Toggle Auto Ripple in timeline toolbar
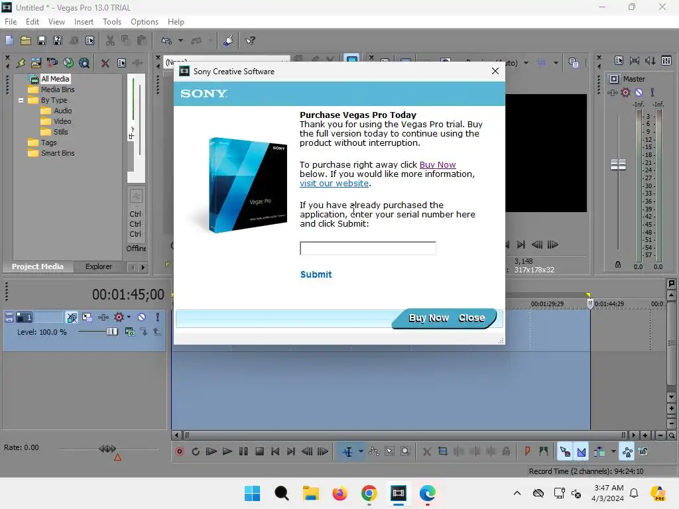This screenshot has height=509, width=679. 599,452
